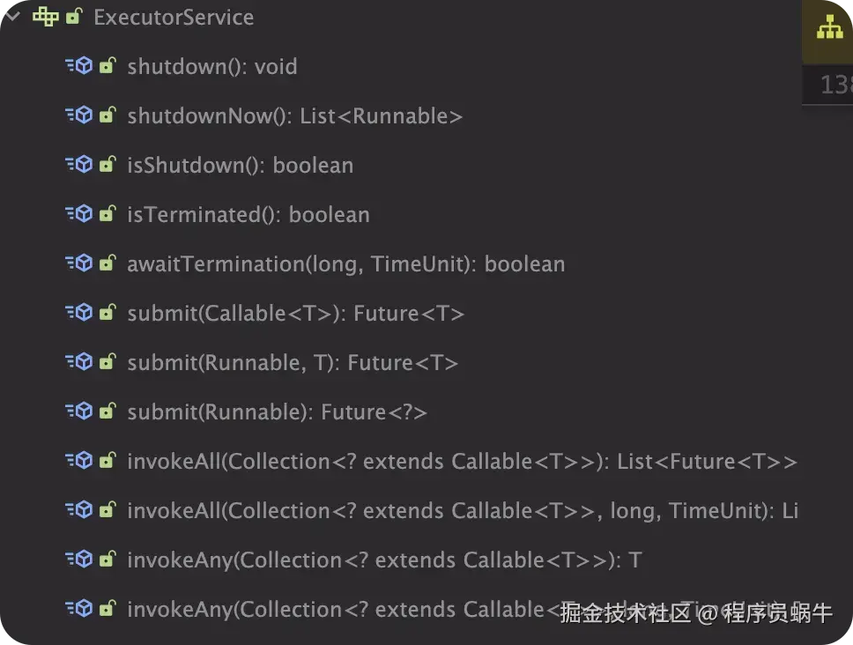Select awaitTermination(long, TimeUnit) method
The height and width of the screenshot is (645, 853).
[346, 263]
